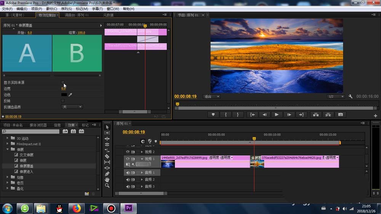Open the 抗锯齿品质 dropdown
This screenshot has height=214, width=381.
(72, 107)
